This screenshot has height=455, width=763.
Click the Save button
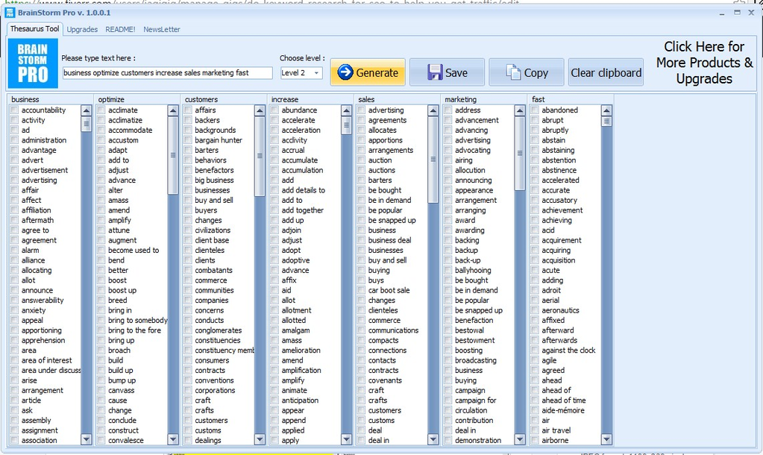(x=447, y=72)
